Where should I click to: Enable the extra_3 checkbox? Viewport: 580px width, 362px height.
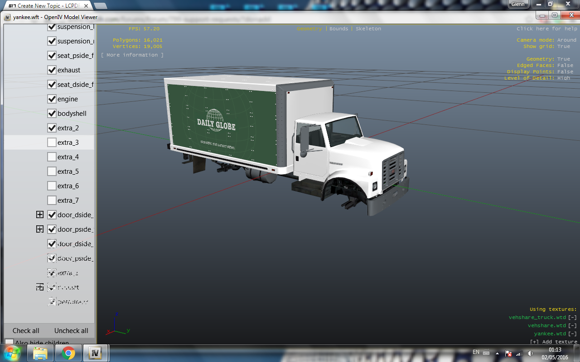pos(52,143)
